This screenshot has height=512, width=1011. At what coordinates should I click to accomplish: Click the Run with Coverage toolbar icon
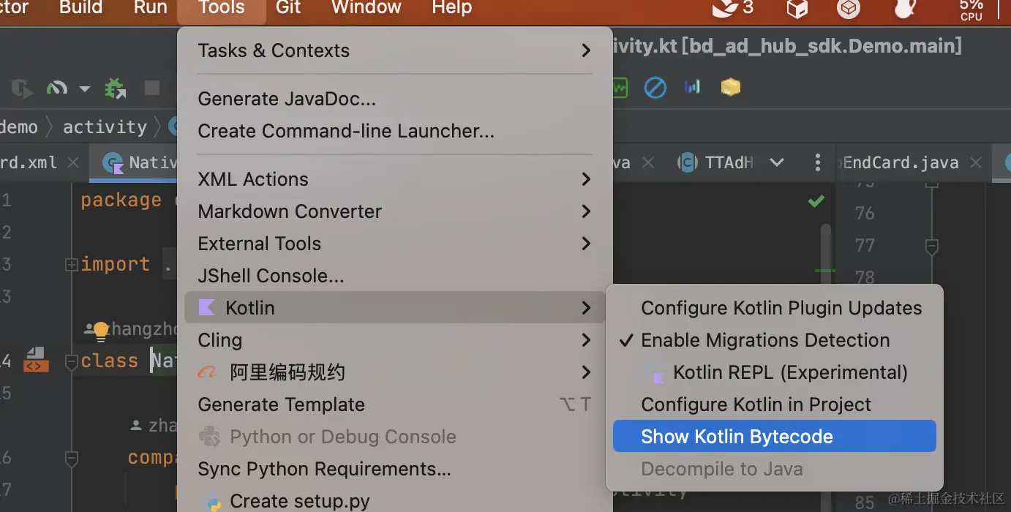pyautogui.click(x=22, y=89)
